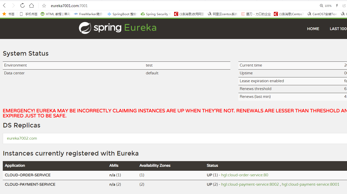This screenshot has height=194, width=347.
Task: Select the CLOUD-PAYMENT-SERVICE application name
Action: point(30,184)
